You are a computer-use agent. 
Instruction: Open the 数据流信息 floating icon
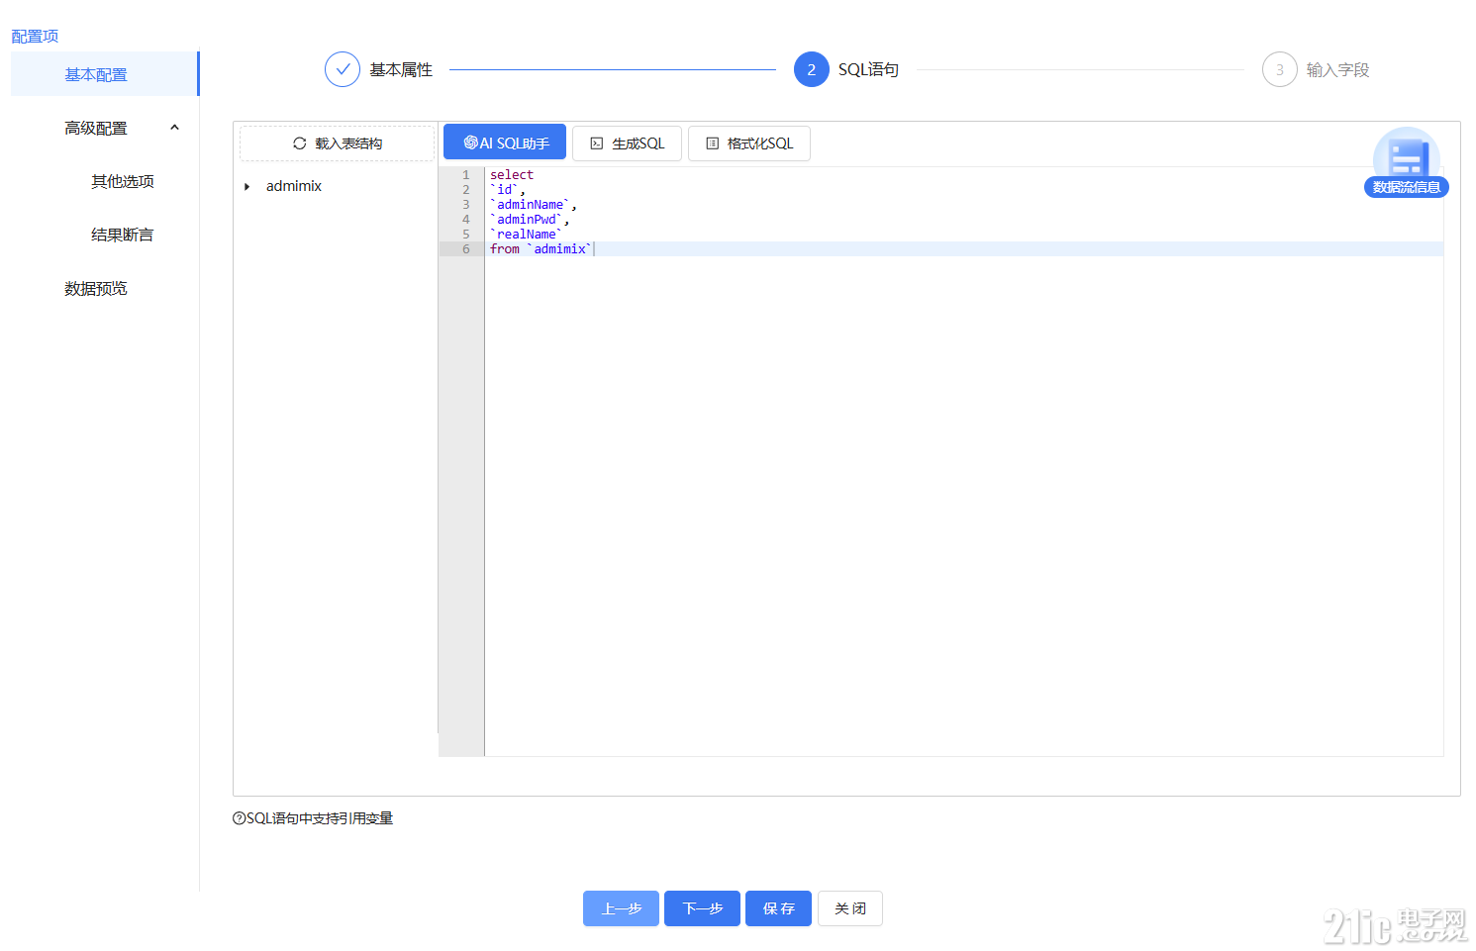(x=1406, y=155)
